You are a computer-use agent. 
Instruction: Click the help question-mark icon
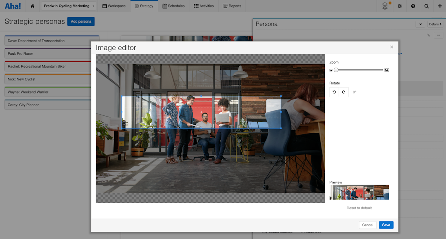(413, 6)
